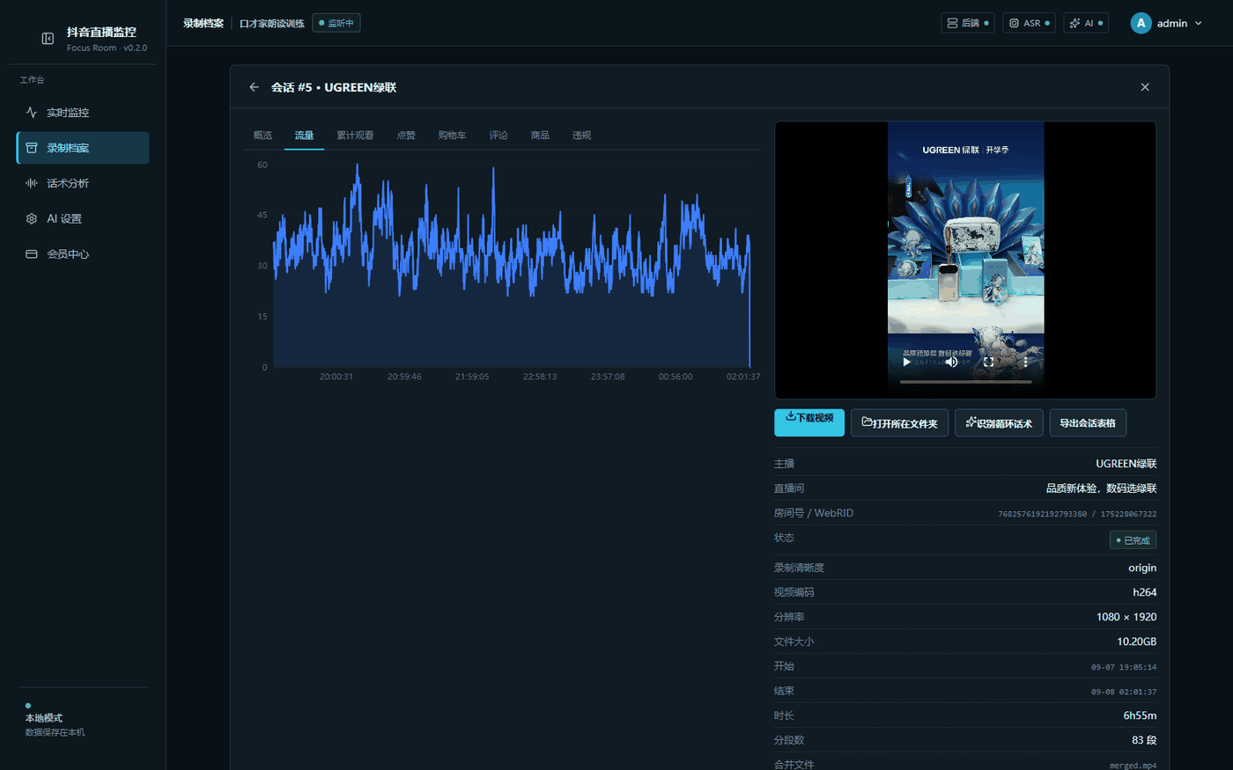Viewport: 1233px width, 770px height.
Task: Expand the admin account dropdown
Action: (x=1167, y=24)
